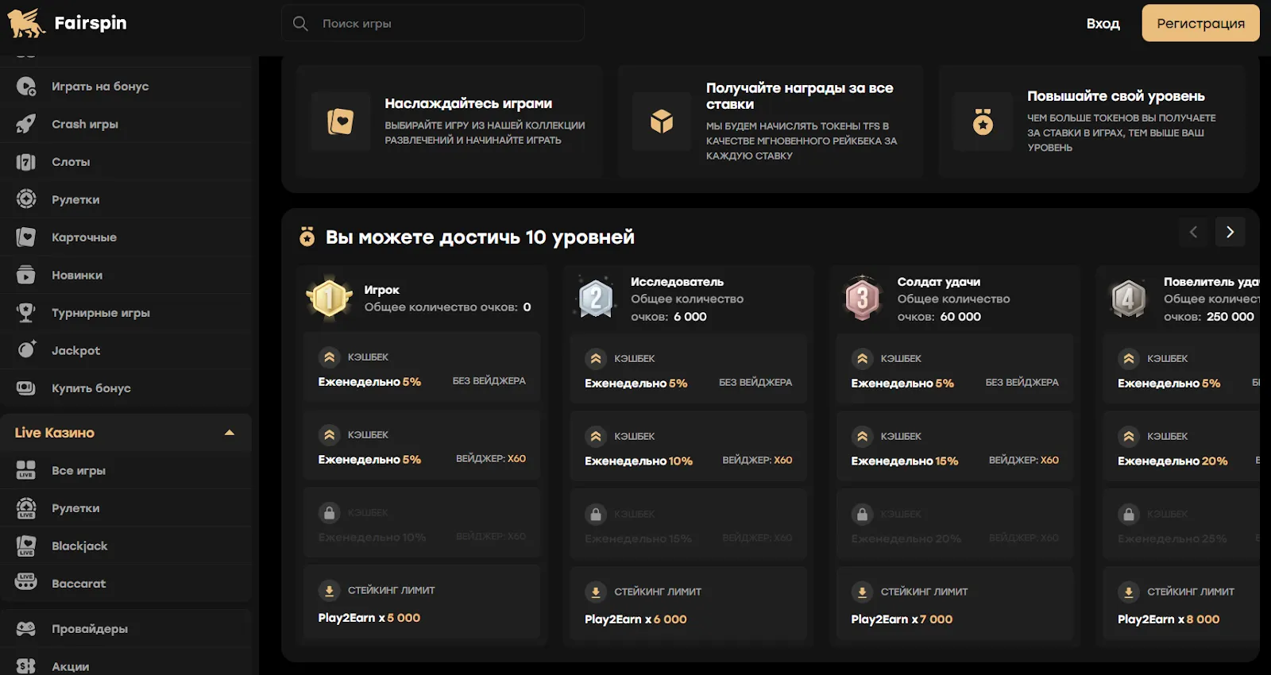Open Турнирные игры menu item
1271x675 pixels.
pos(126,313)
